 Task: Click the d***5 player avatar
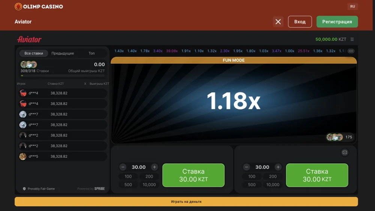pos(23,156)
